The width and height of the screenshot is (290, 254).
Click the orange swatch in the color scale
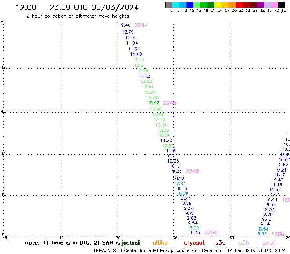pos(232,5)
